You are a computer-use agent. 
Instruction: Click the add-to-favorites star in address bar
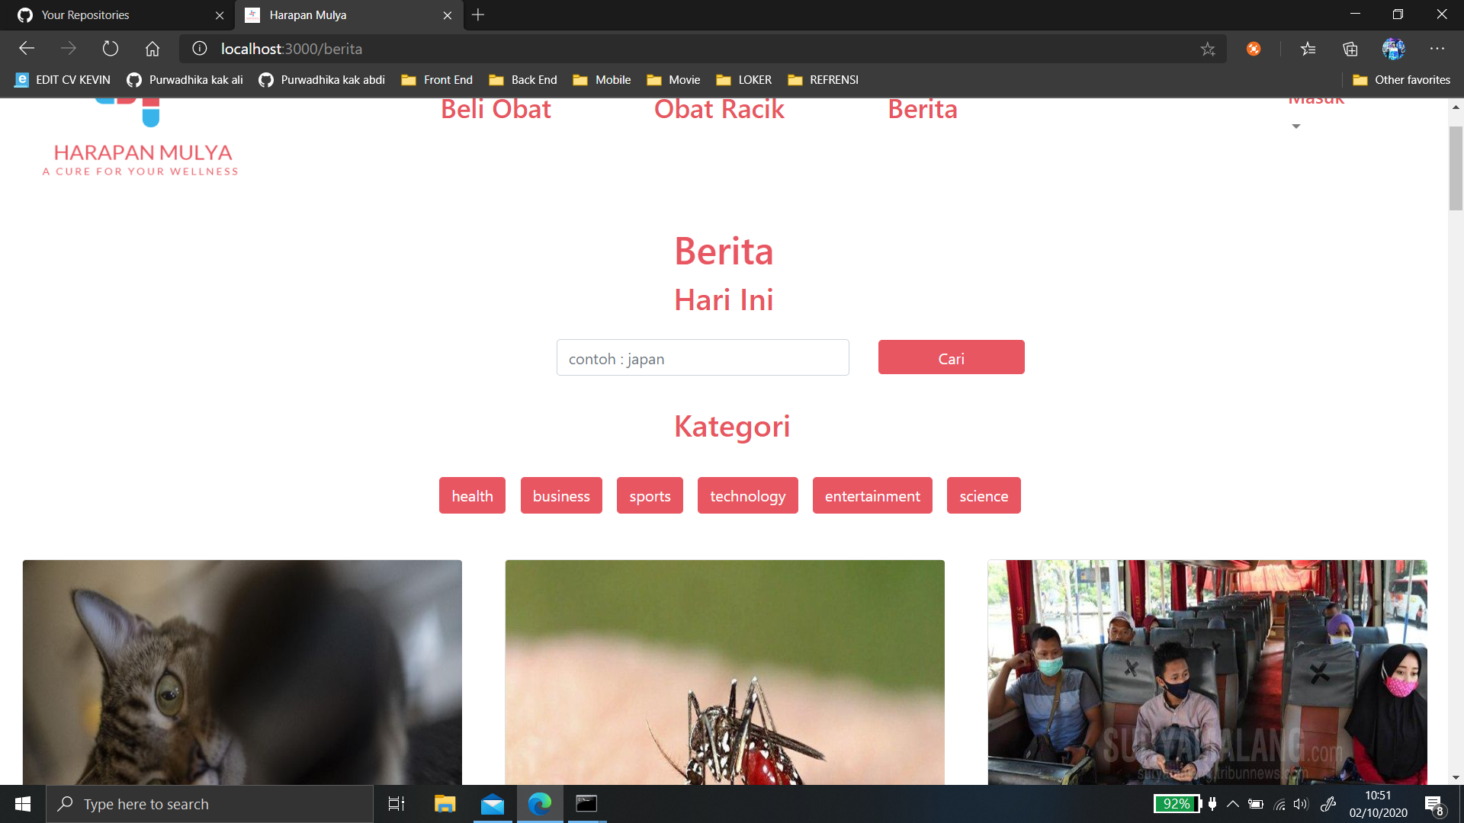coord(1207,48)
